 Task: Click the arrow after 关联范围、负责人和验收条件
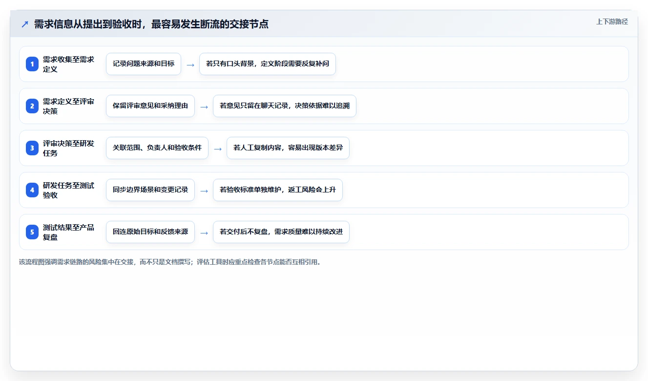click(x=218, y=148)
